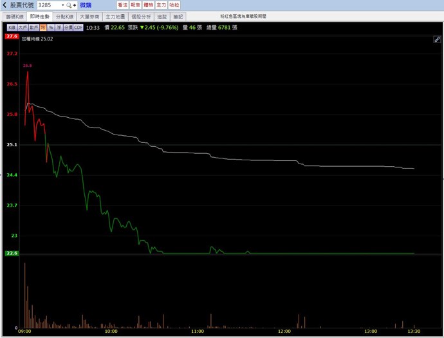
Task: Toggle the 散戶 retail overlay button
Action: point(33,28)
